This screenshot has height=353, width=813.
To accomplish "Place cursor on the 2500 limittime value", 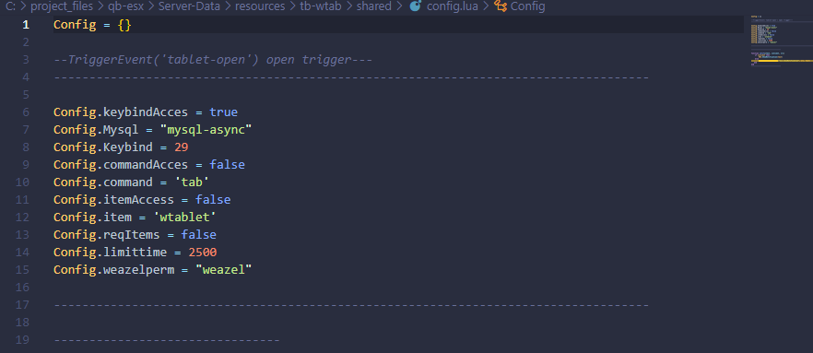I will (x=202, y=253).
